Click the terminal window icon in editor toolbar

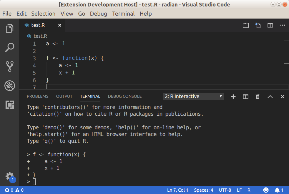(x=246, y=25)
